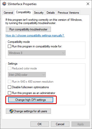Click the SSInterface app icon in title bar
Viewport: 92px width, 129px height.
click(4, 4)
